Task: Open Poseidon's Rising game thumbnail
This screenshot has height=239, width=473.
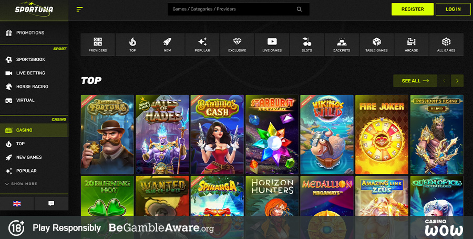Action: click(x=437, y=135)
